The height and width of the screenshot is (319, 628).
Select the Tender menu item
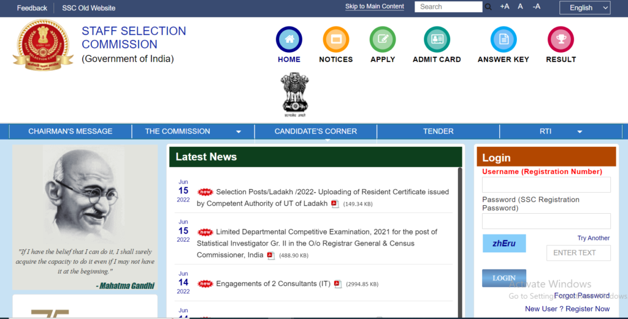click(x=438, y=131)
